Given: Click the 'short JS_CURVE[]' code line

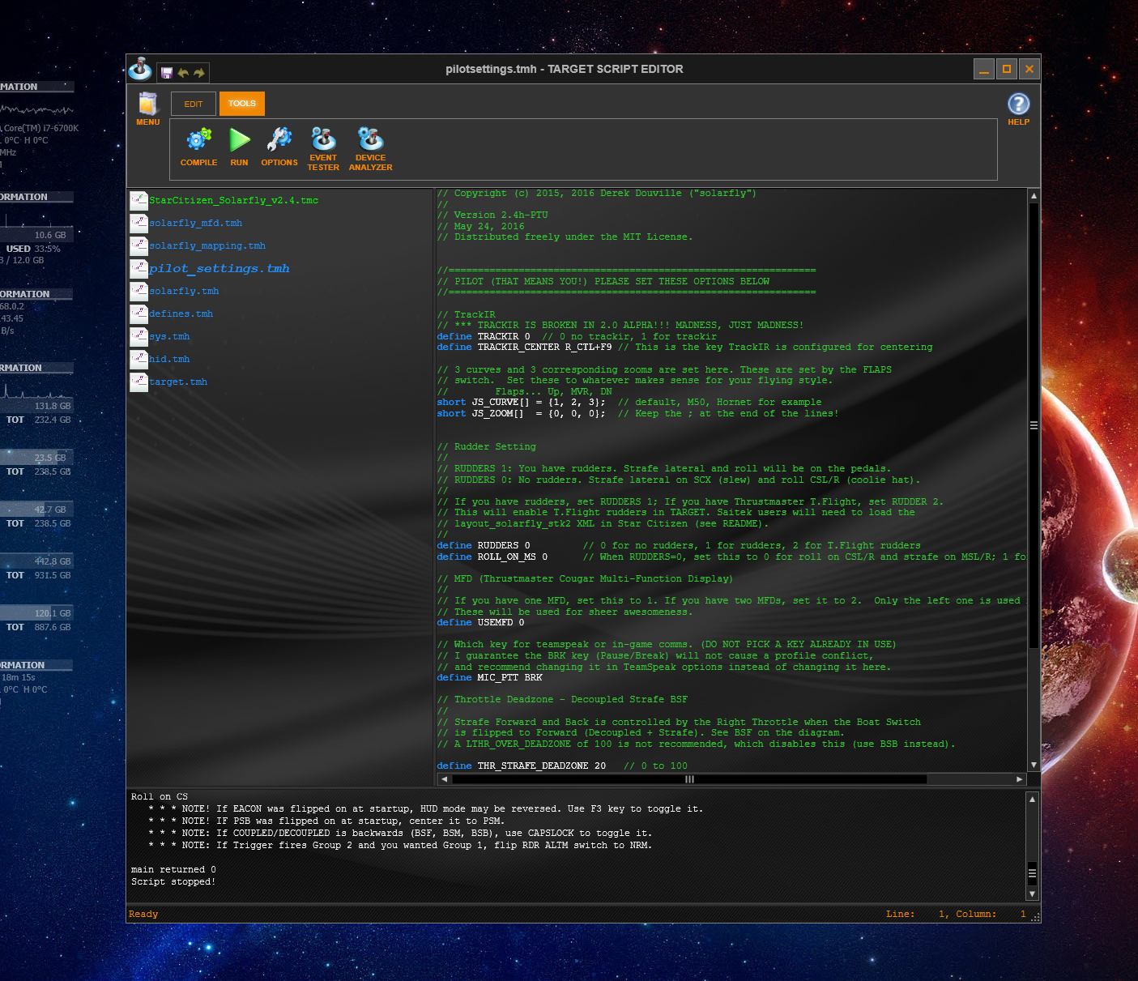Looking at the screenshot, I should pos(629,402).
